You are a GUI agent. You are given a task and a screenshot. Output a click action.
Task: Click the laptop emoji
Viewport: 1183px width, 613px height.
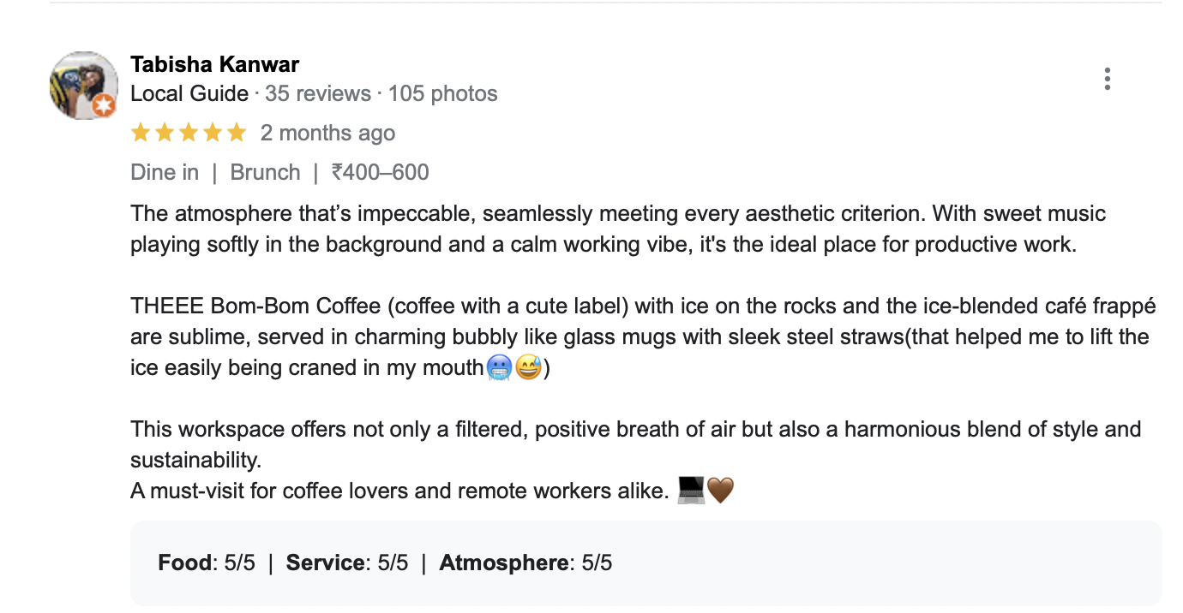click(x=690, y=491)
